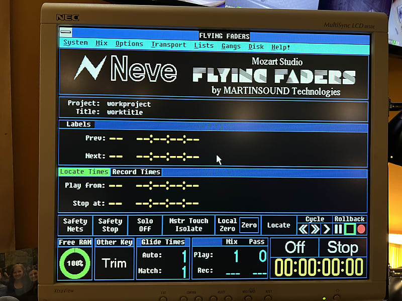Click the Neve logo
This screenshot has width=402, height=301.
tap(126, 71)
